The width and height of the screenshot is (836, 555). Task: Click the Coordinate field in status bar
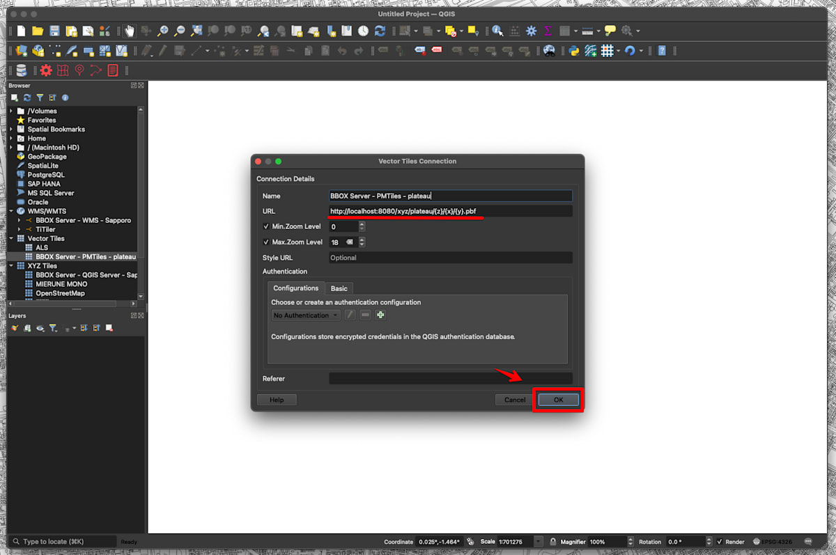pos(440,542)
